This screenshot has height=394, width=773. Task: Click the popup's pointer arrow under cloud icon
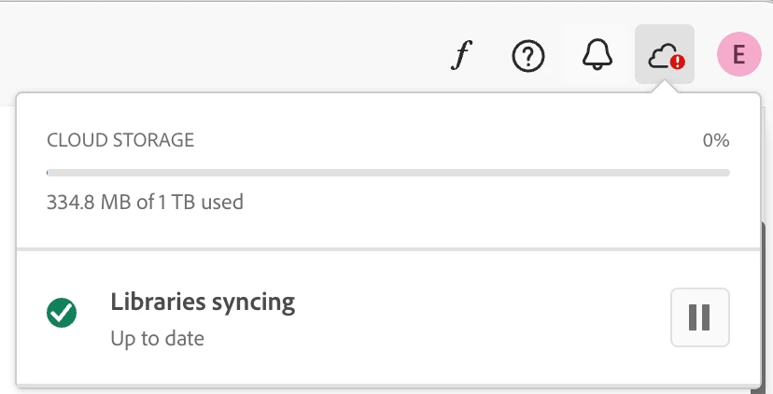[x=664, y=88]
